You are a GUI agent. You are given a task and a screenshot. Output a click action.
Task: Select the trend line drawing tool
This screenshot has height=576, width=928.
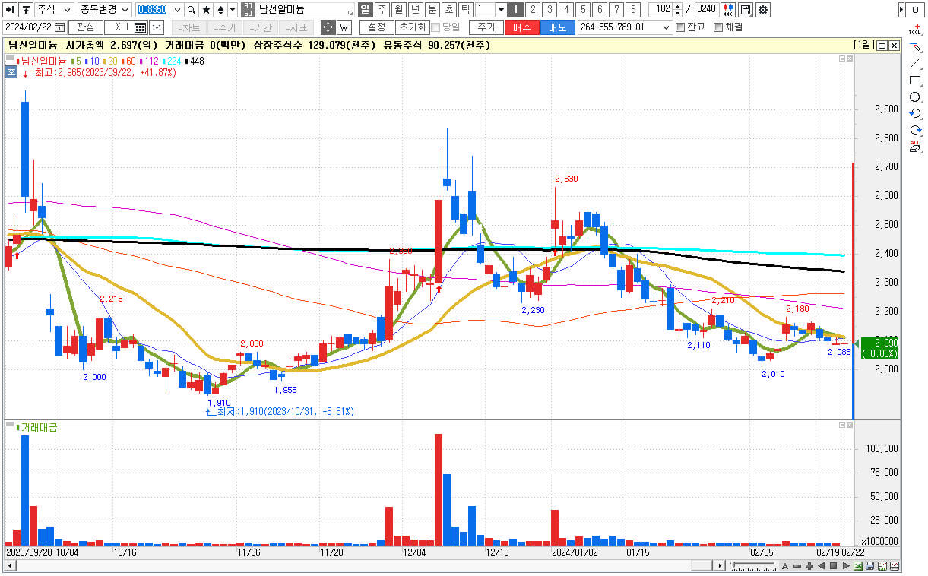915,64
